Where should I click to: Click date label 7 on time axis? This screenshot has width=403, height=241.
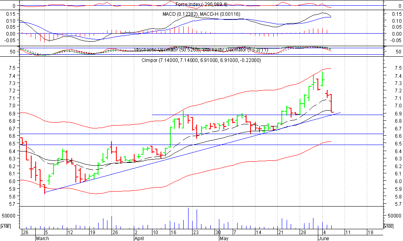pyautogui.click(x=235, y=232)
